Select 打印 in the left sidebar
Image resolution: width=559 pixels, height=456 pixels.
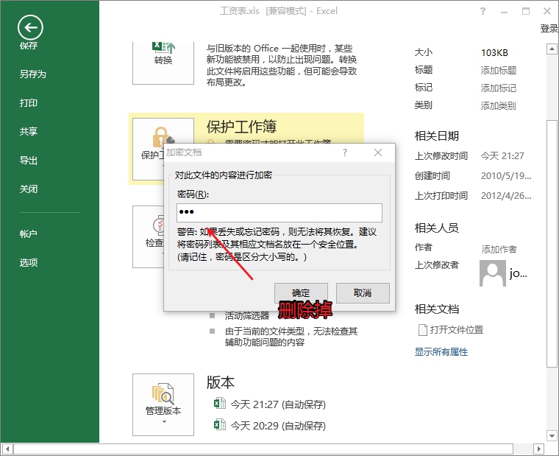pos(29,103)
